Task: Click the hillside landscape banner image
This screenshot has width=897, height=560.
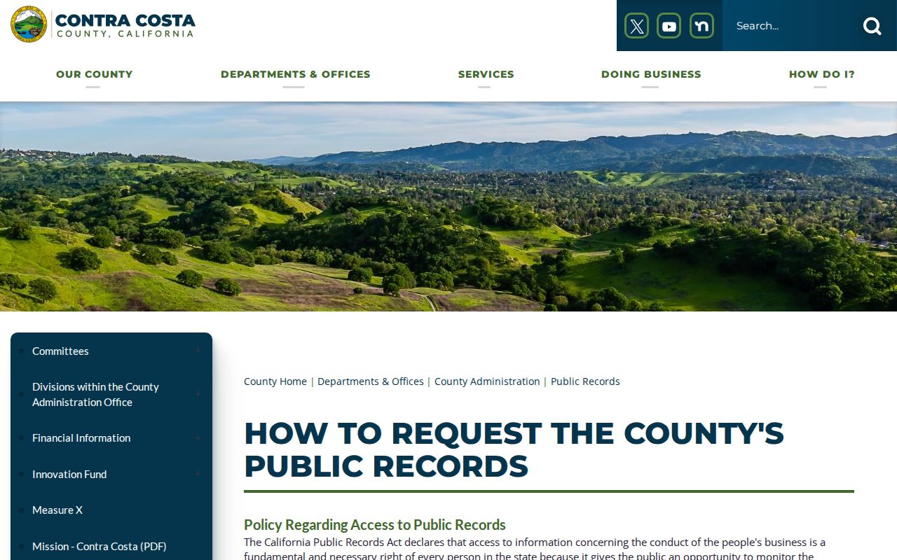Action: tap(448, 206)
